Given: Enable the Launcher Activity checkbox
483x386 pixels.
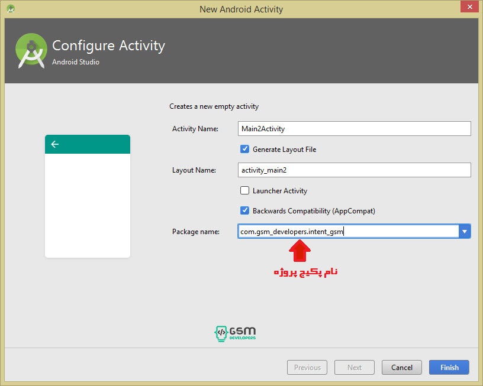Looking at the screenshot, I should (244, 190).
